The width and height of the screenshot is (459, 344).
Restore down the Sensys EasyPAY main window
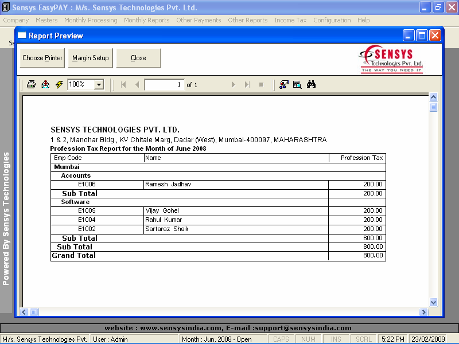438,7
